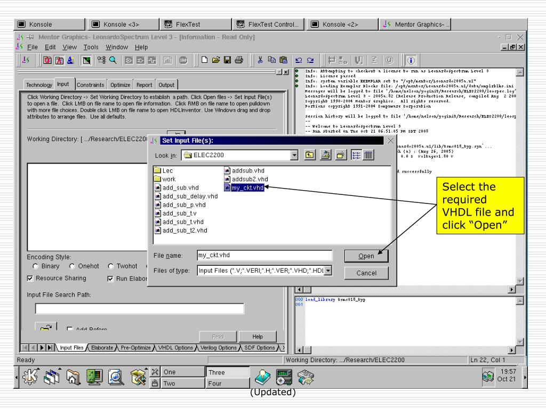Click the Cancel button in file dialog
Image resolution: width=546 pixels, height=409 pixels.
tap(366, 273)
